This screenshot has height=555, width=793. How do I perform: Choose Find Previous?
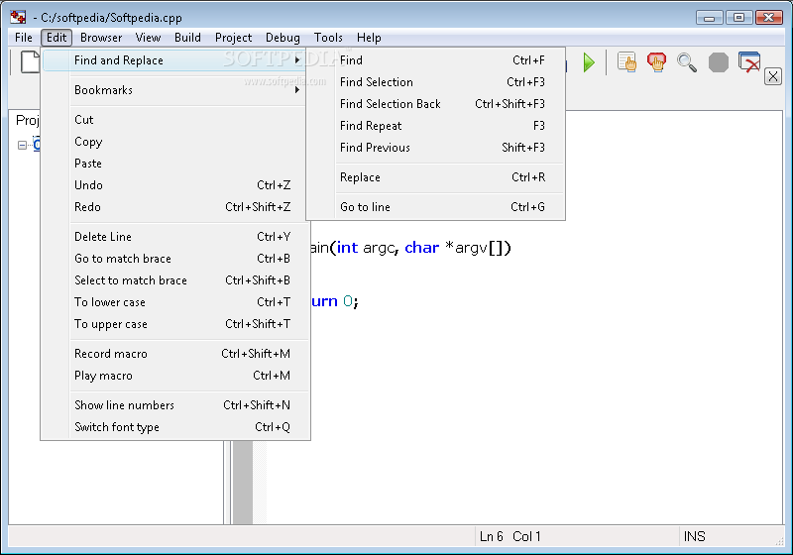coord(435,147)
